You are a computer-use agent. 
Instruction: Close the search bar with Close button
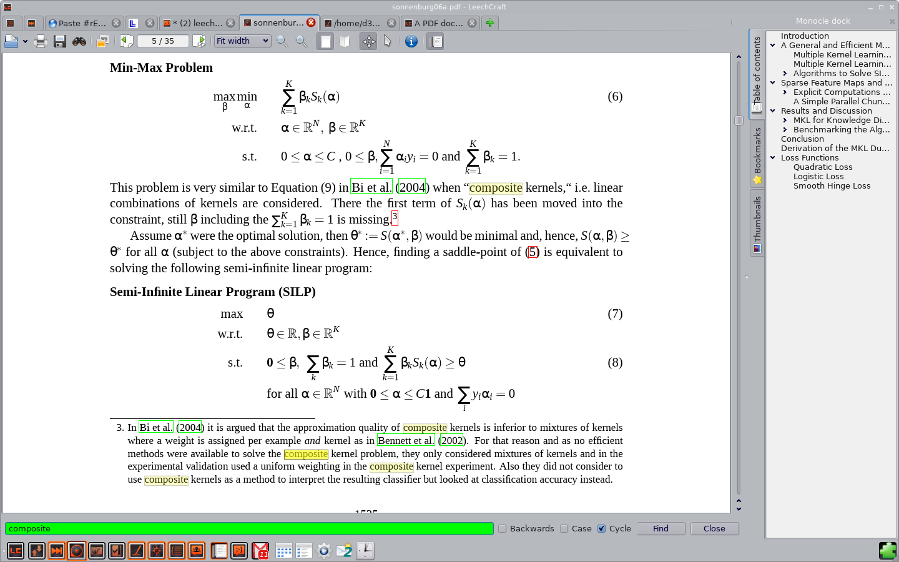[x=714, y=528]
